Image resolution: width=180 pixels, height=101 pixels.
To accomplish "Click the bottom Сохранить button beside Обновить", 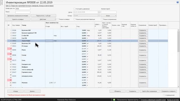I will [x=132, y=91].
